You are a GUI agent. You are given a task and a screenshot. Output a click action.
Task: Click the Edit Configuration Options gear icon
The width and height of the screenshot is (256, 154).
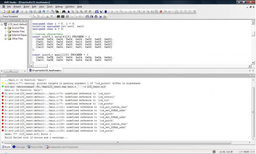click(105, 17)
